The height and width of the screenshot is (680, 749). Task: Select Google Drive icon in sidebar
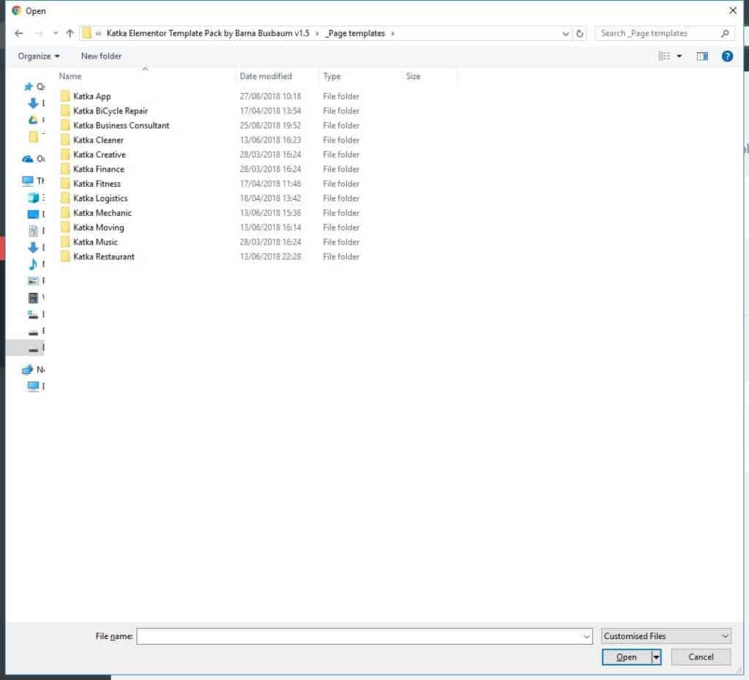click(33, 120)
